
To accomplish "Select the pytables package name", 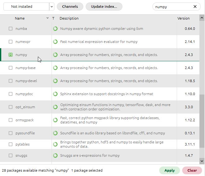I will [22, 144].
